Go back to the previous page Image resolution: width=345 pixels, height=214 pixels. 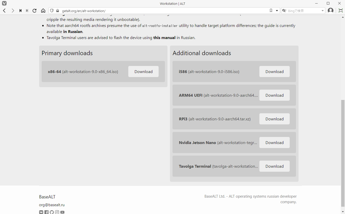click(4, 11)
